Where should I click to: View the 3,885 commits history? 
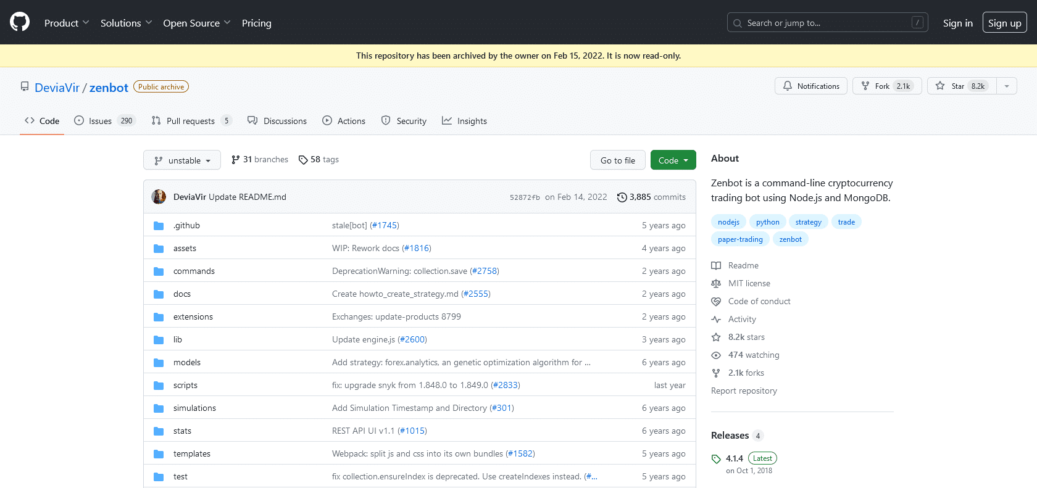point(652,197)
